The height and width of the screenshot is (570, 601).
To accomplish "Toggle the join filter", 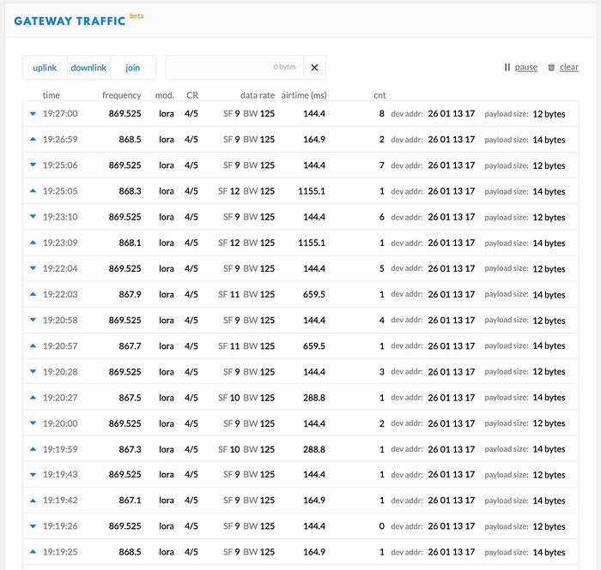I will [132, 68].
